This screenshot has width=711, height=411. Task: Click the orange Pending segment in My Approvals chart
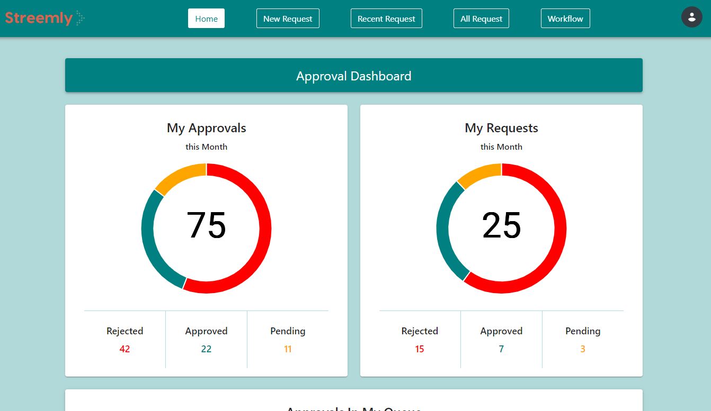coord(177,177)
